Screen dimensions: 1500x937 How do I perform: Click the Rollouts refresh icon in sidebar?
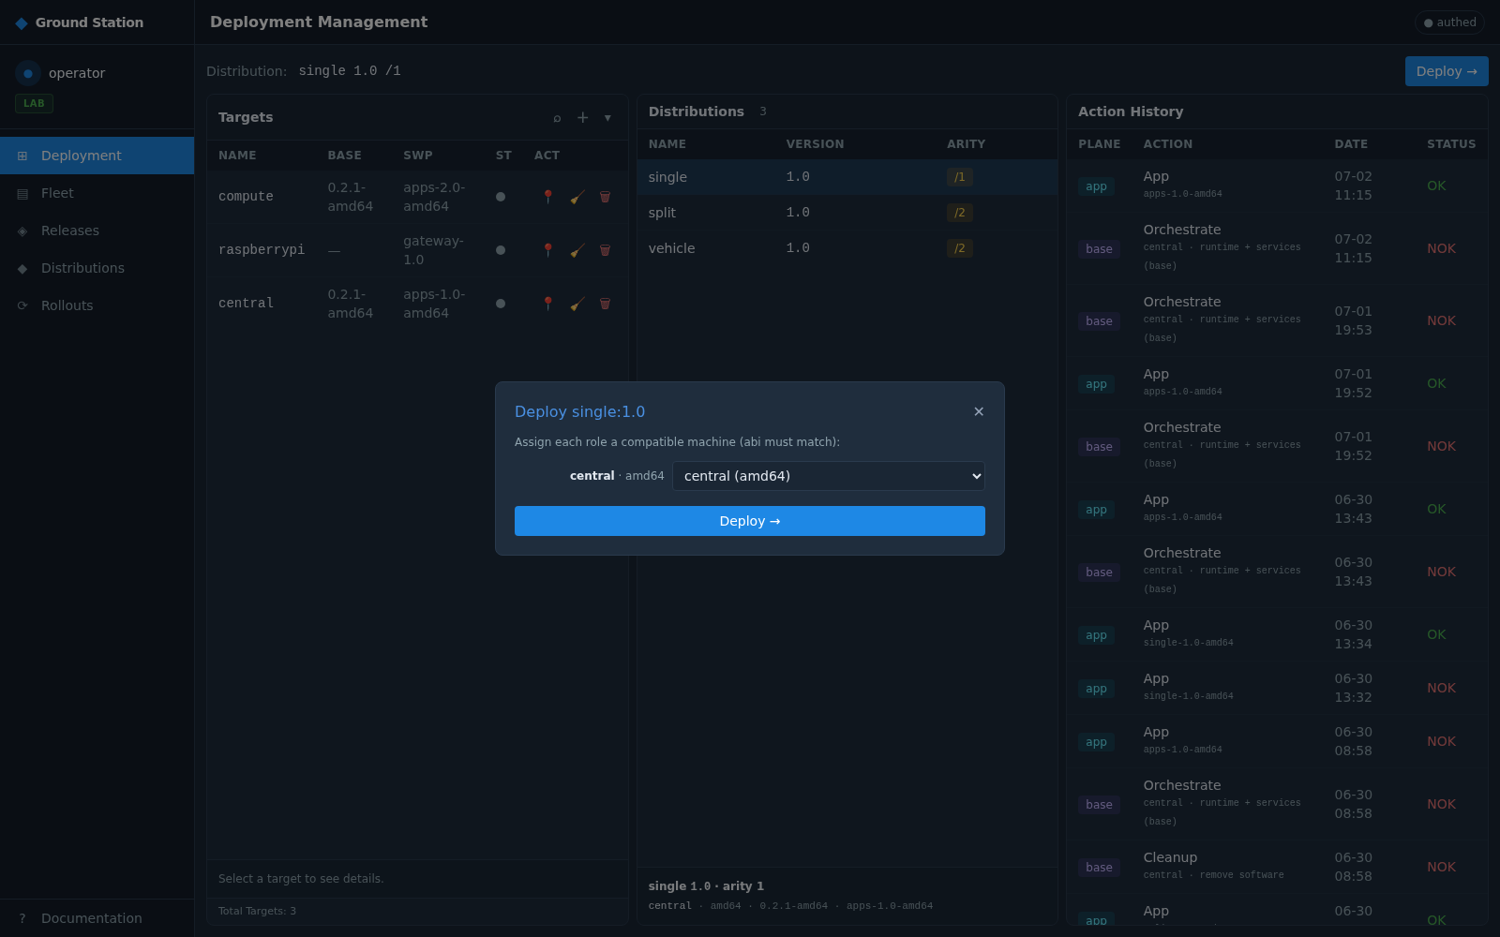tap(22, 305)
